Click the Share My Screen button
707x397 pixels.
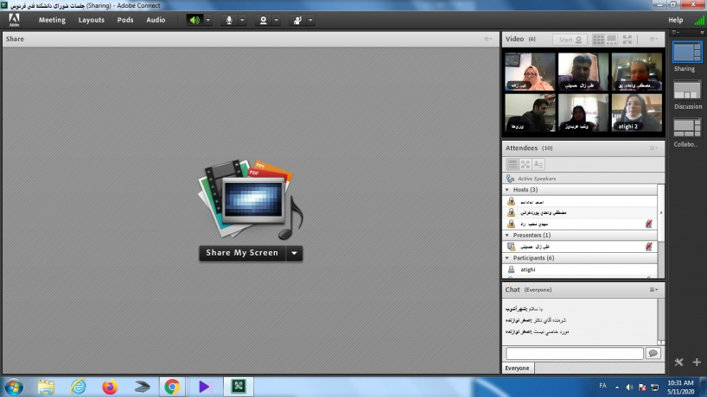(242, 253)
